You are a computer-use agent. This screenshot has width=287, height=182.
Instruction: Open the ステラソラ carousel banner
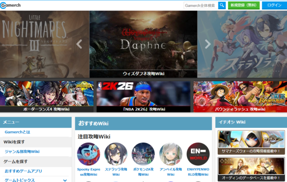coord(242,44)
